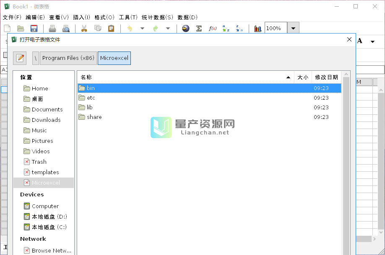Click the Program Files (x86) path button
Screen dimensions: 385x255
(68, 58)
